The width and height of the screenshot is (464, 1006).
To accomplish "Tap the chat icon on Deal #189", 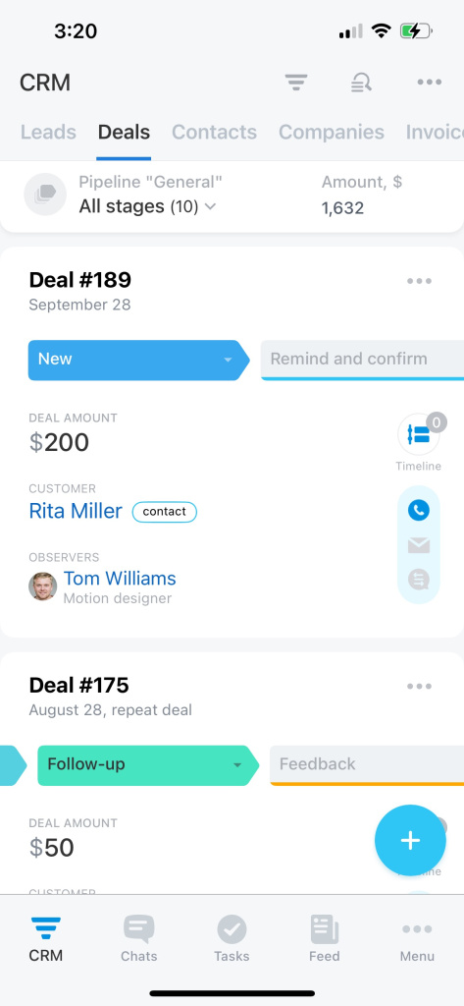I will (419, 580).
